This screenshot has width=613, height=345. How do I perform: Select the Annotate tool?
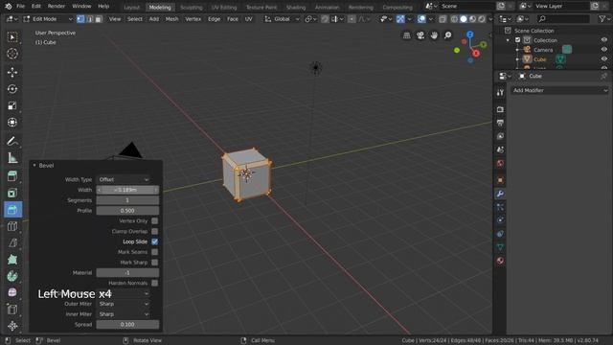tap(12, 141)
